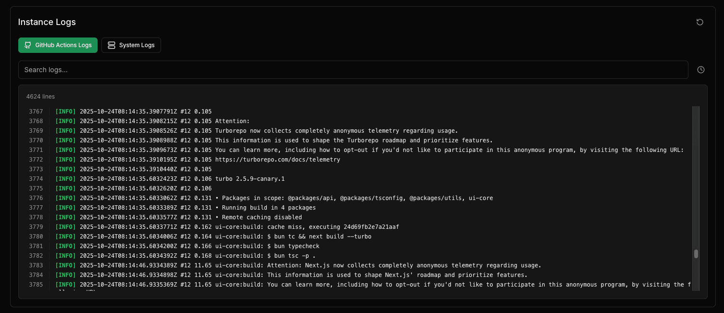Select line number 3780 in the gutter
This screenshot has height=313, width=724.
pos(36,236)
